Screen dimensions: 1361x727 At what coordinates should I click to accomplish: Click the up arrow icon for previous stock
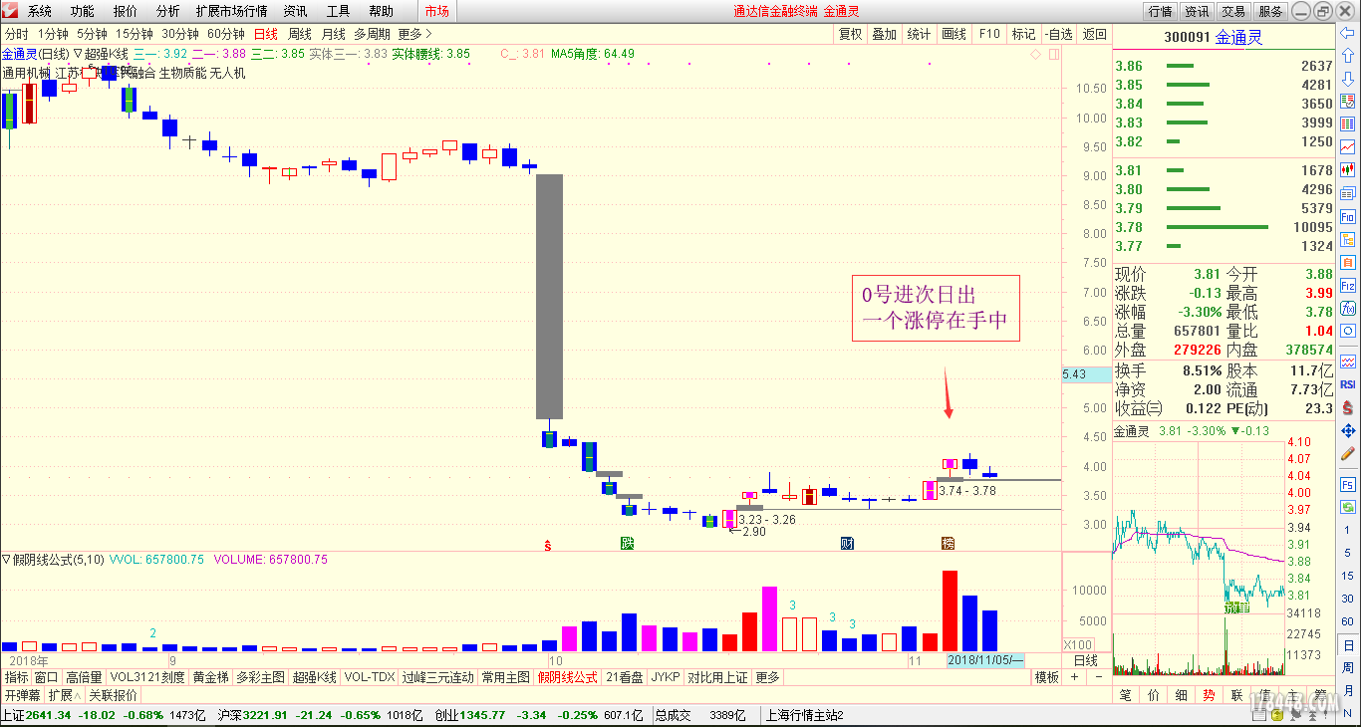1349,56
